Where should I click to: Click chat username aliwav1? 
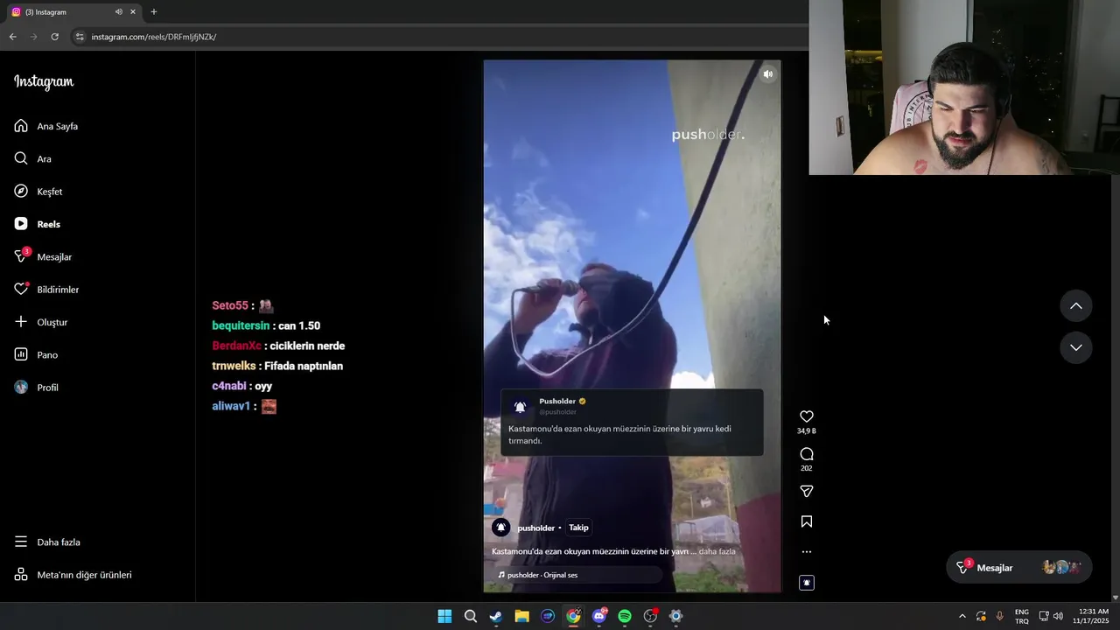(231, 406)
